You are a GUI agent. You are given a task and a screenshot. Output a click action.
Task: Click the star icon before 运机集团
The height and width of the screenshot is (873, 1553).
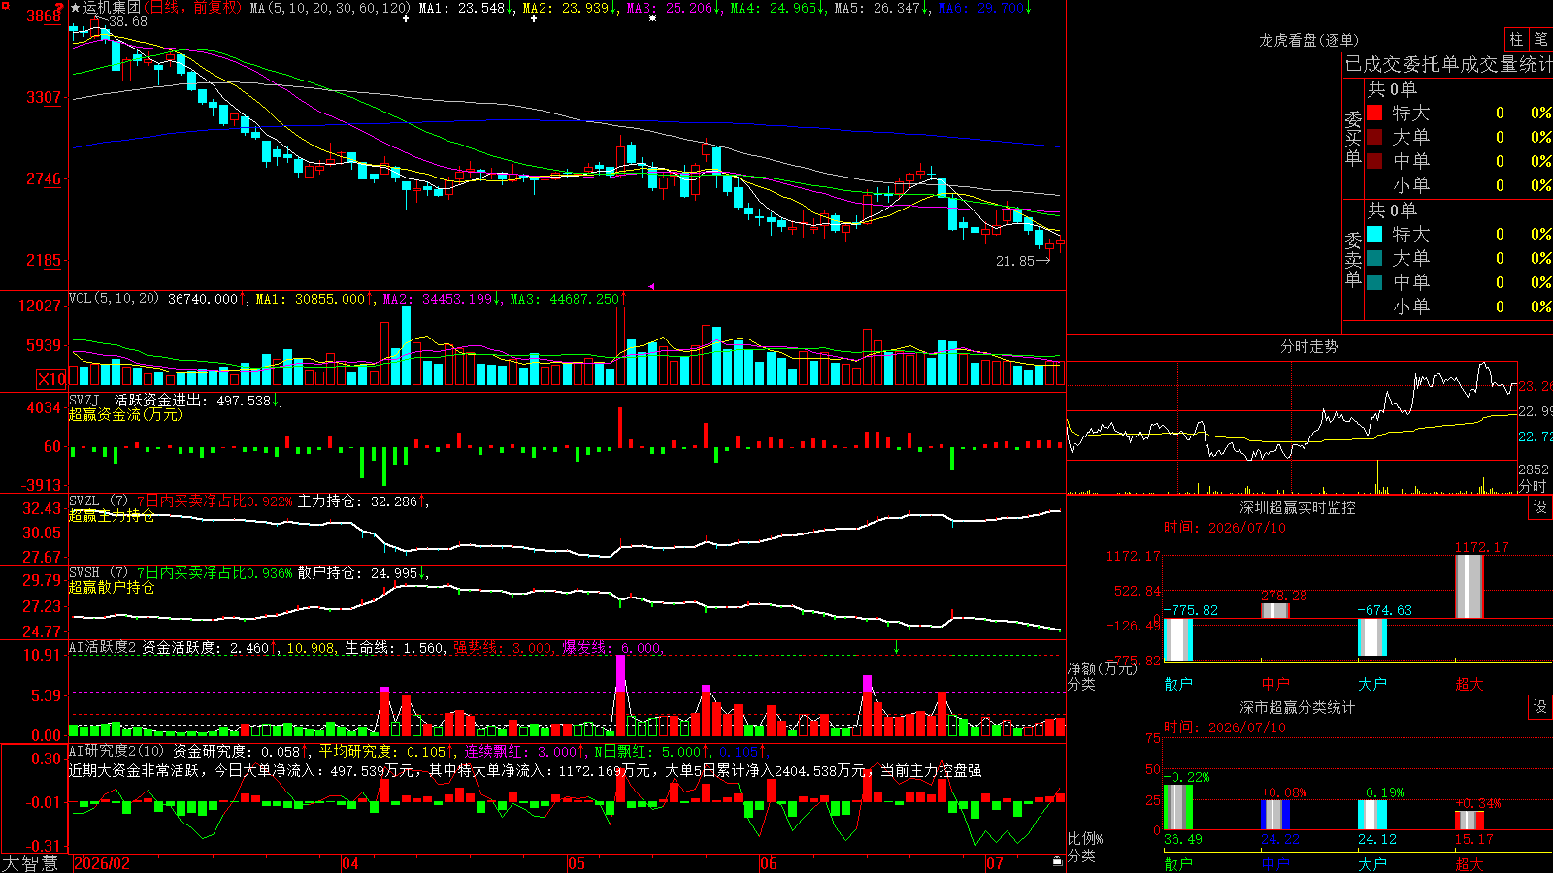(x=76, y=8)
